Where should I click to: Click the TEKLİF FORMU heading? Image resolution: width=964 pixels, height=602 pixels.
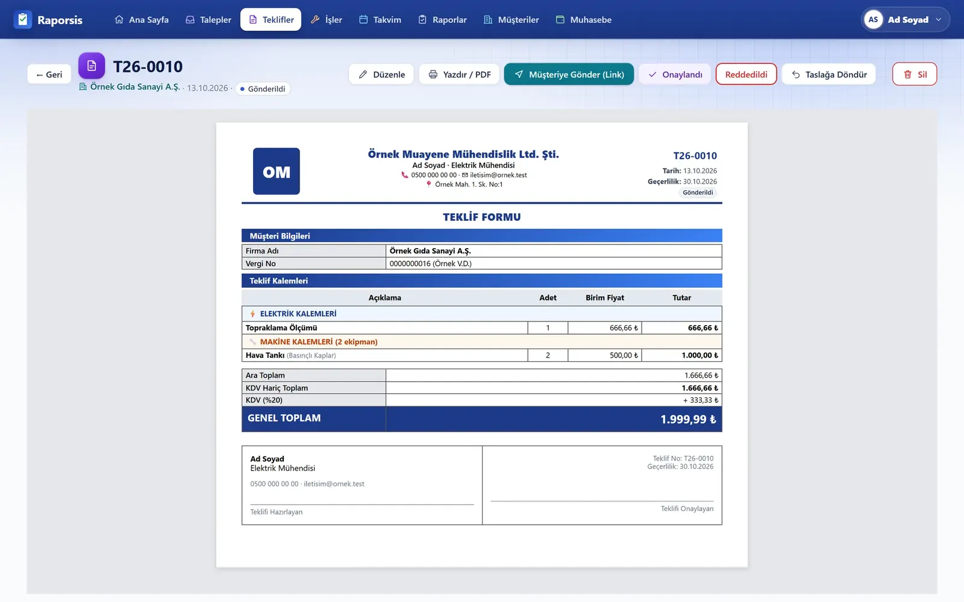point(482,217)
